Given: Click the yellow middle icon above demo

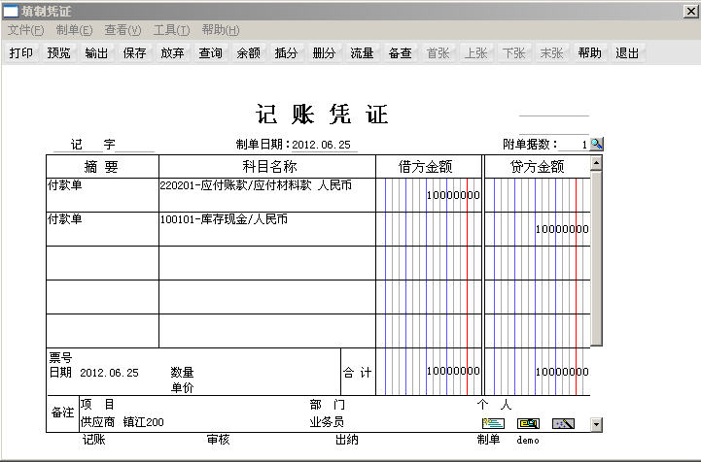Looking at the screenshot, I should [x=528, y=423].
